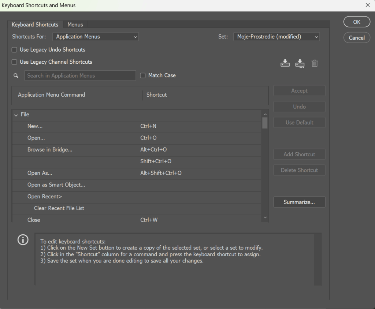Viewport: 375px width, 309px height.
Task: Click the Search in Application Menus field
Action: pos(81,76)
